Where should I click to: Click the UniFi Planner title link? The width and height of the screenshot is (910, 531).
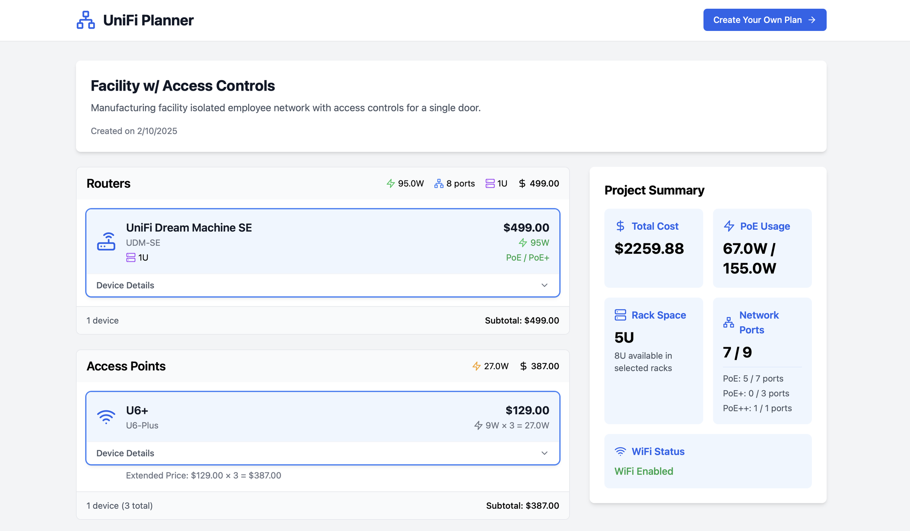[x=148, y=20]
